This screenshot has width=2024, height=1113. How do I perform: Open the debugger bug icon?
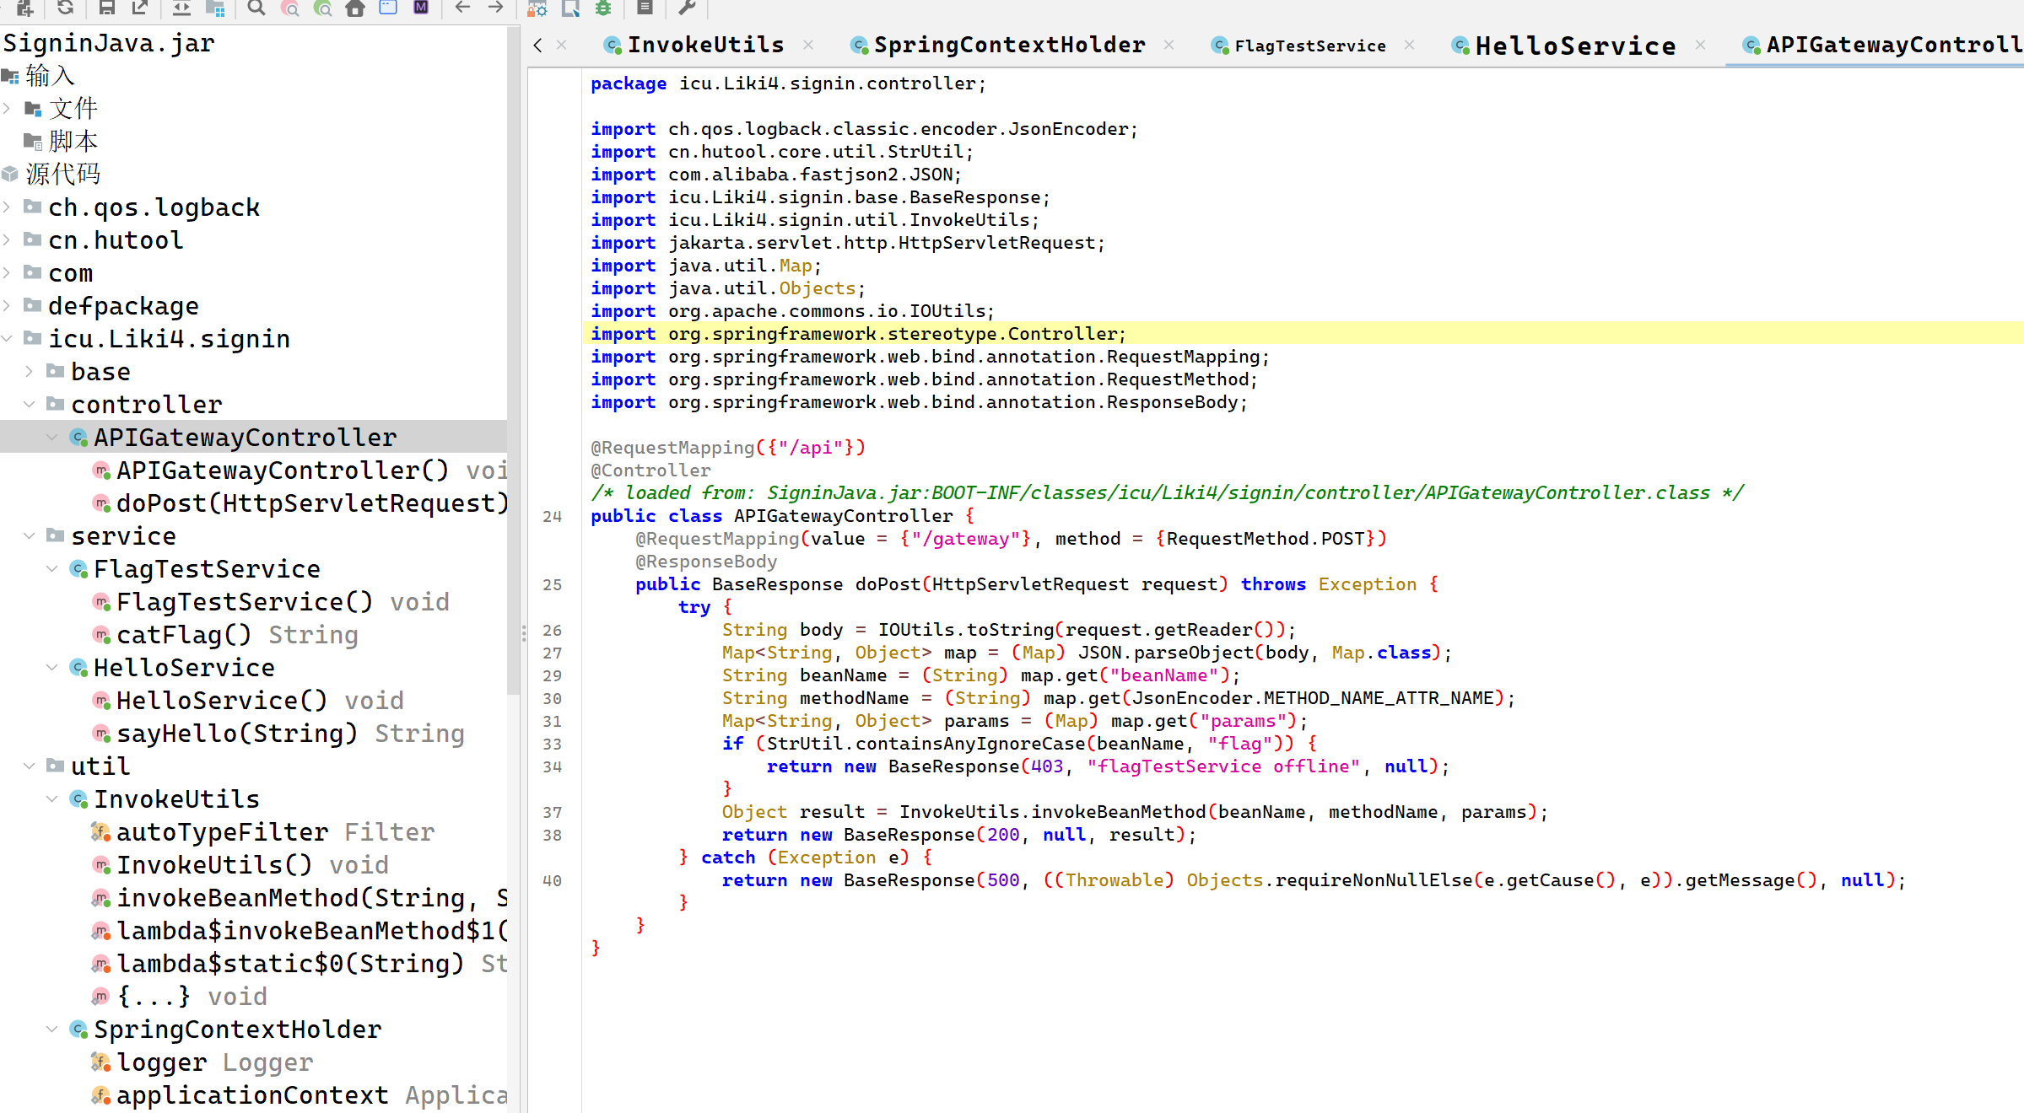(x=603, y=8)
